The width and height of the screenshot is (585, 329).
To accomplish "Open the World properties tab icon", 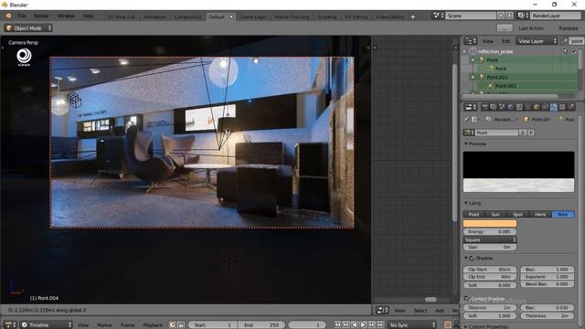I will click(510, 107).
